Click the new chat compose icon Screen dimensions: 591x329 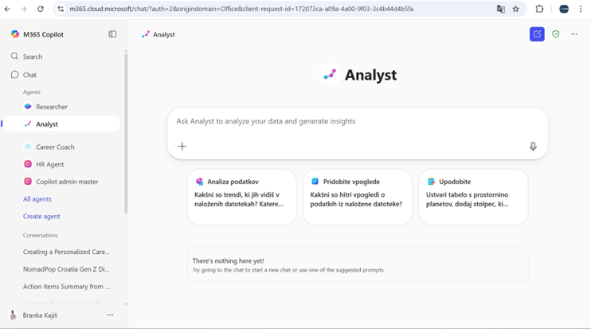(x=537, y=34)
